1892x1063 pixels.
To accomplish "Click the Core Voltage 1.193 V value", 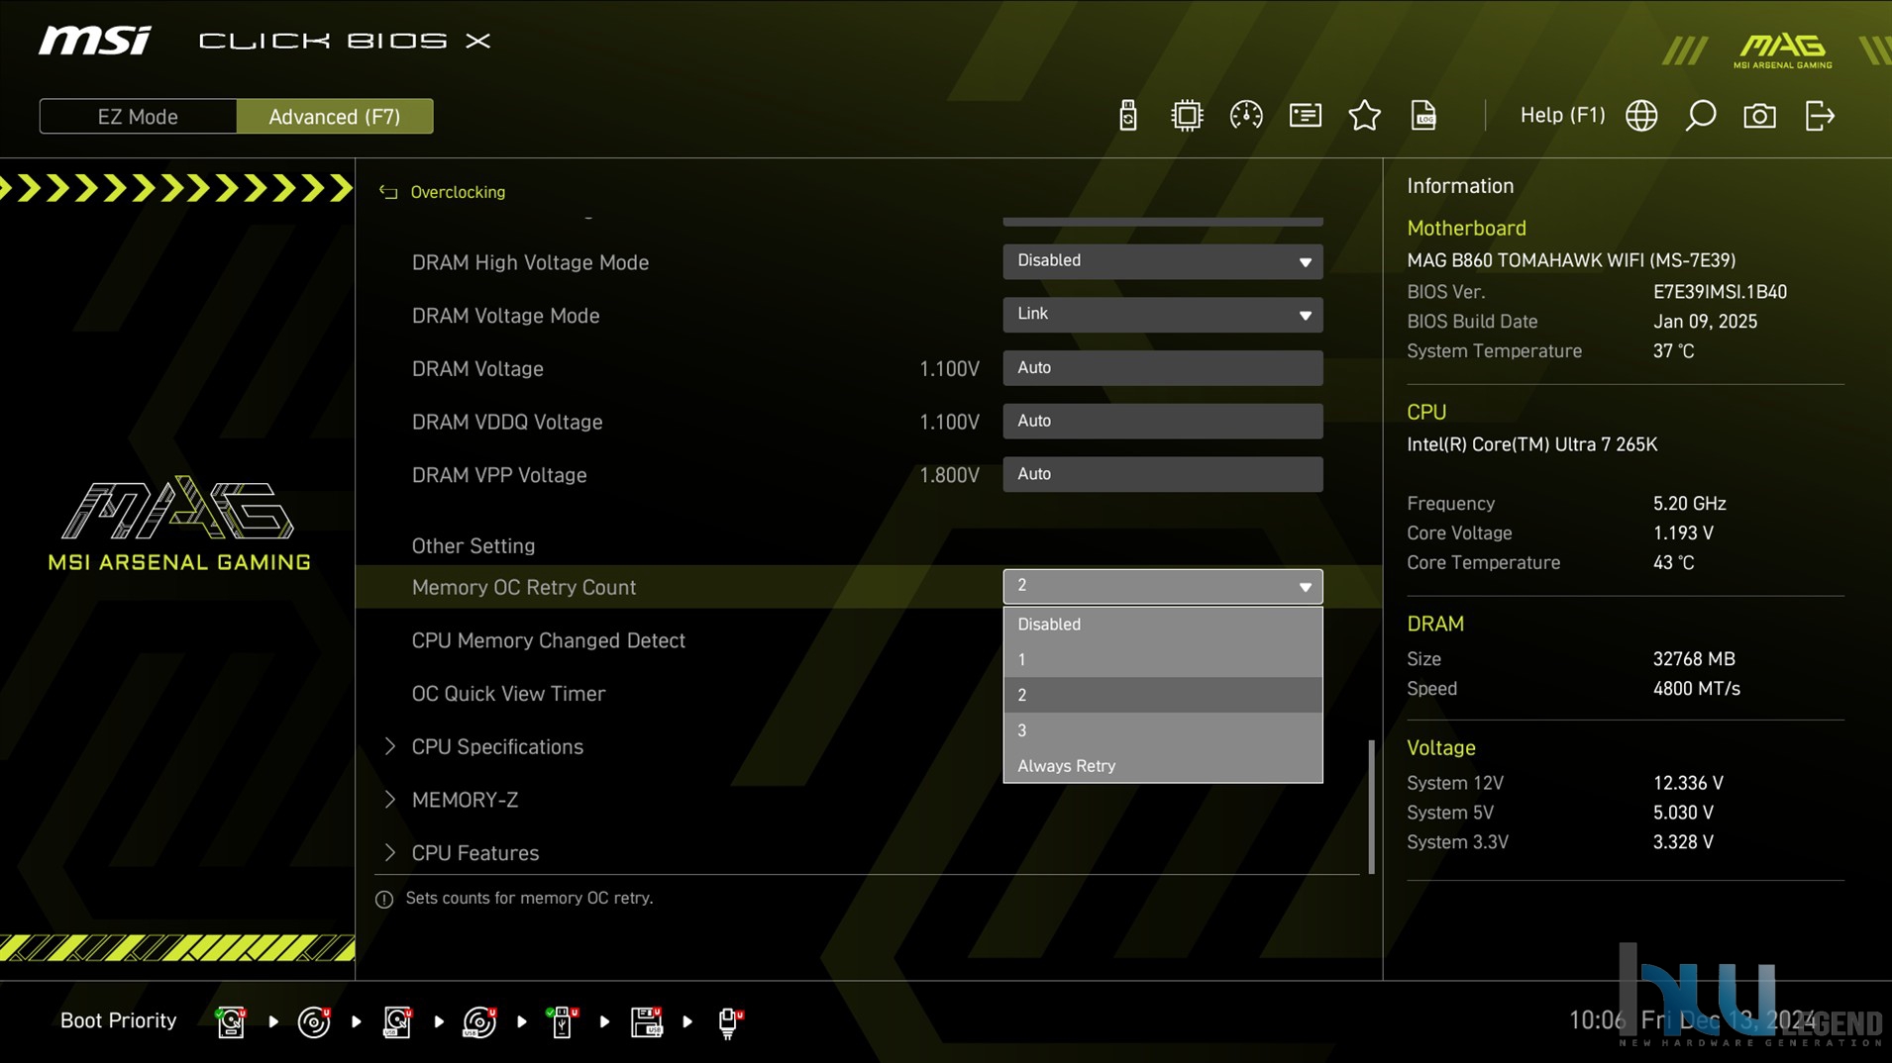I will click(x=1683, y=533).
